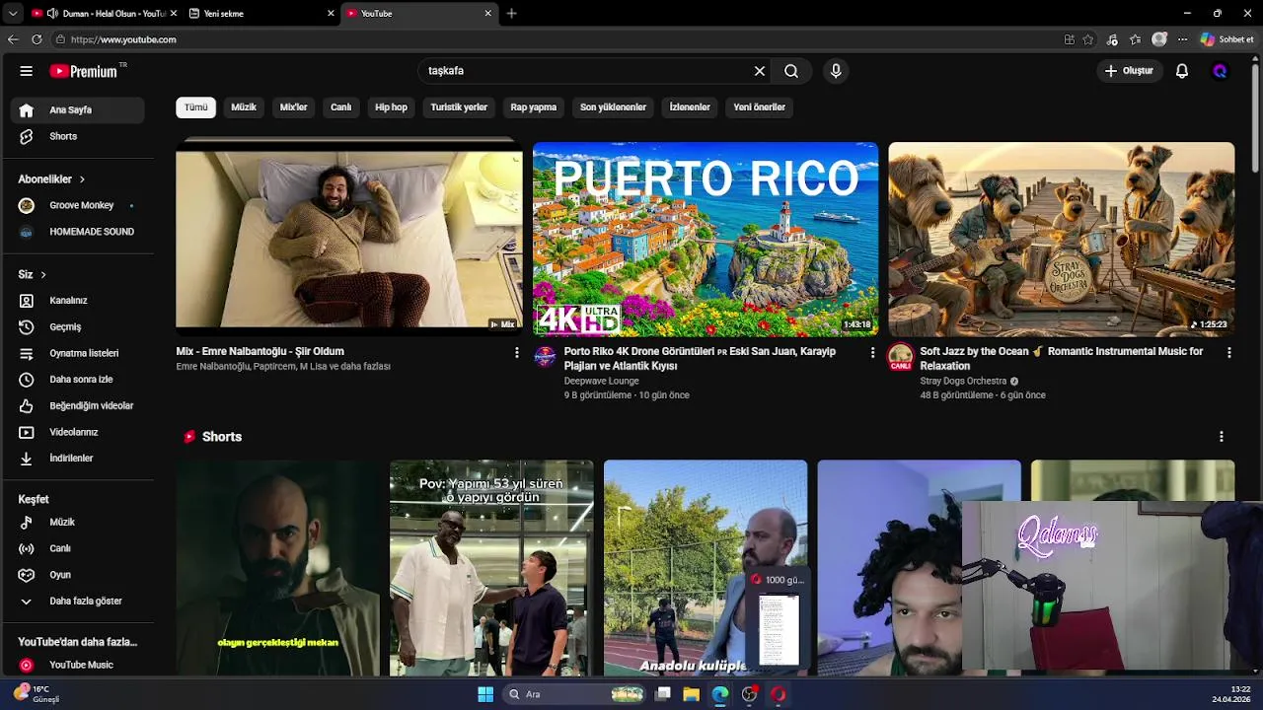This screenshot has height=710, width=1263.
Task: Open the Sohbet et browser button
Action: tap(1227, 39)
